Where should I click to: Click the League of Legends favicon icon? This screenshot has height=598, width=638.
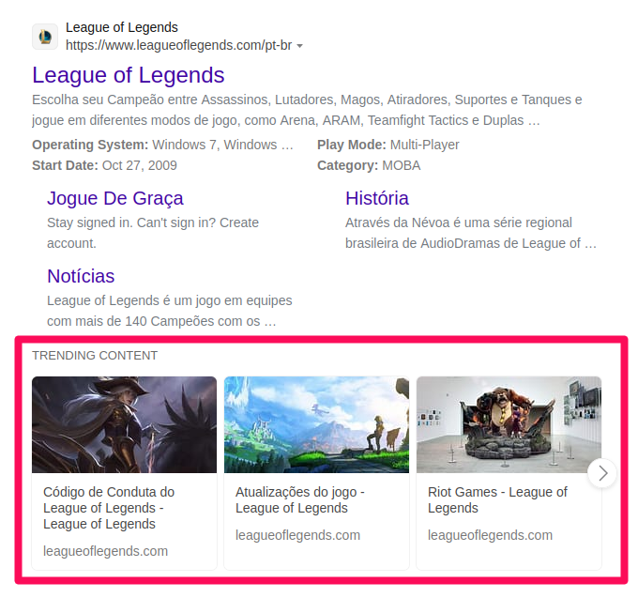pos(45,37)
